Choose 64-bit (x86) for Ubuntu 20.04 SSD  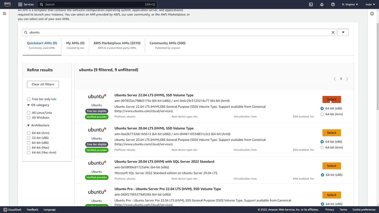point(322,142)
